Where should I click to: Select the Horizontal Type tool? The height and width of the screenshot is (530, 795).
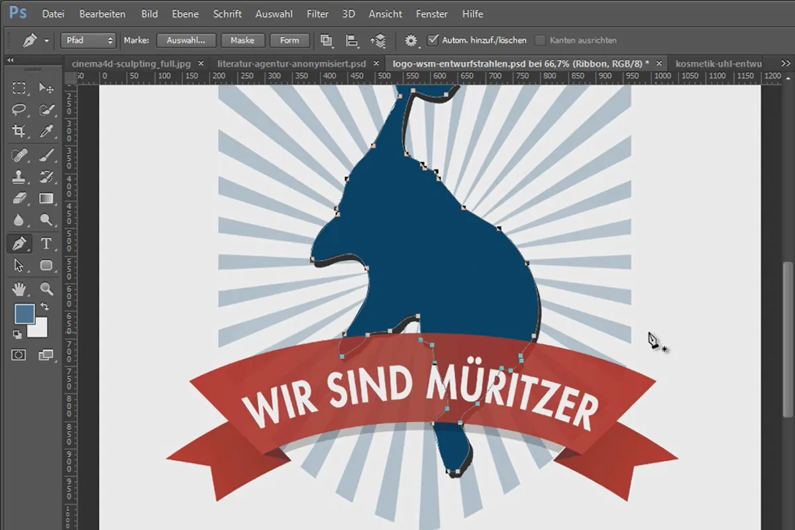point(46,244)
